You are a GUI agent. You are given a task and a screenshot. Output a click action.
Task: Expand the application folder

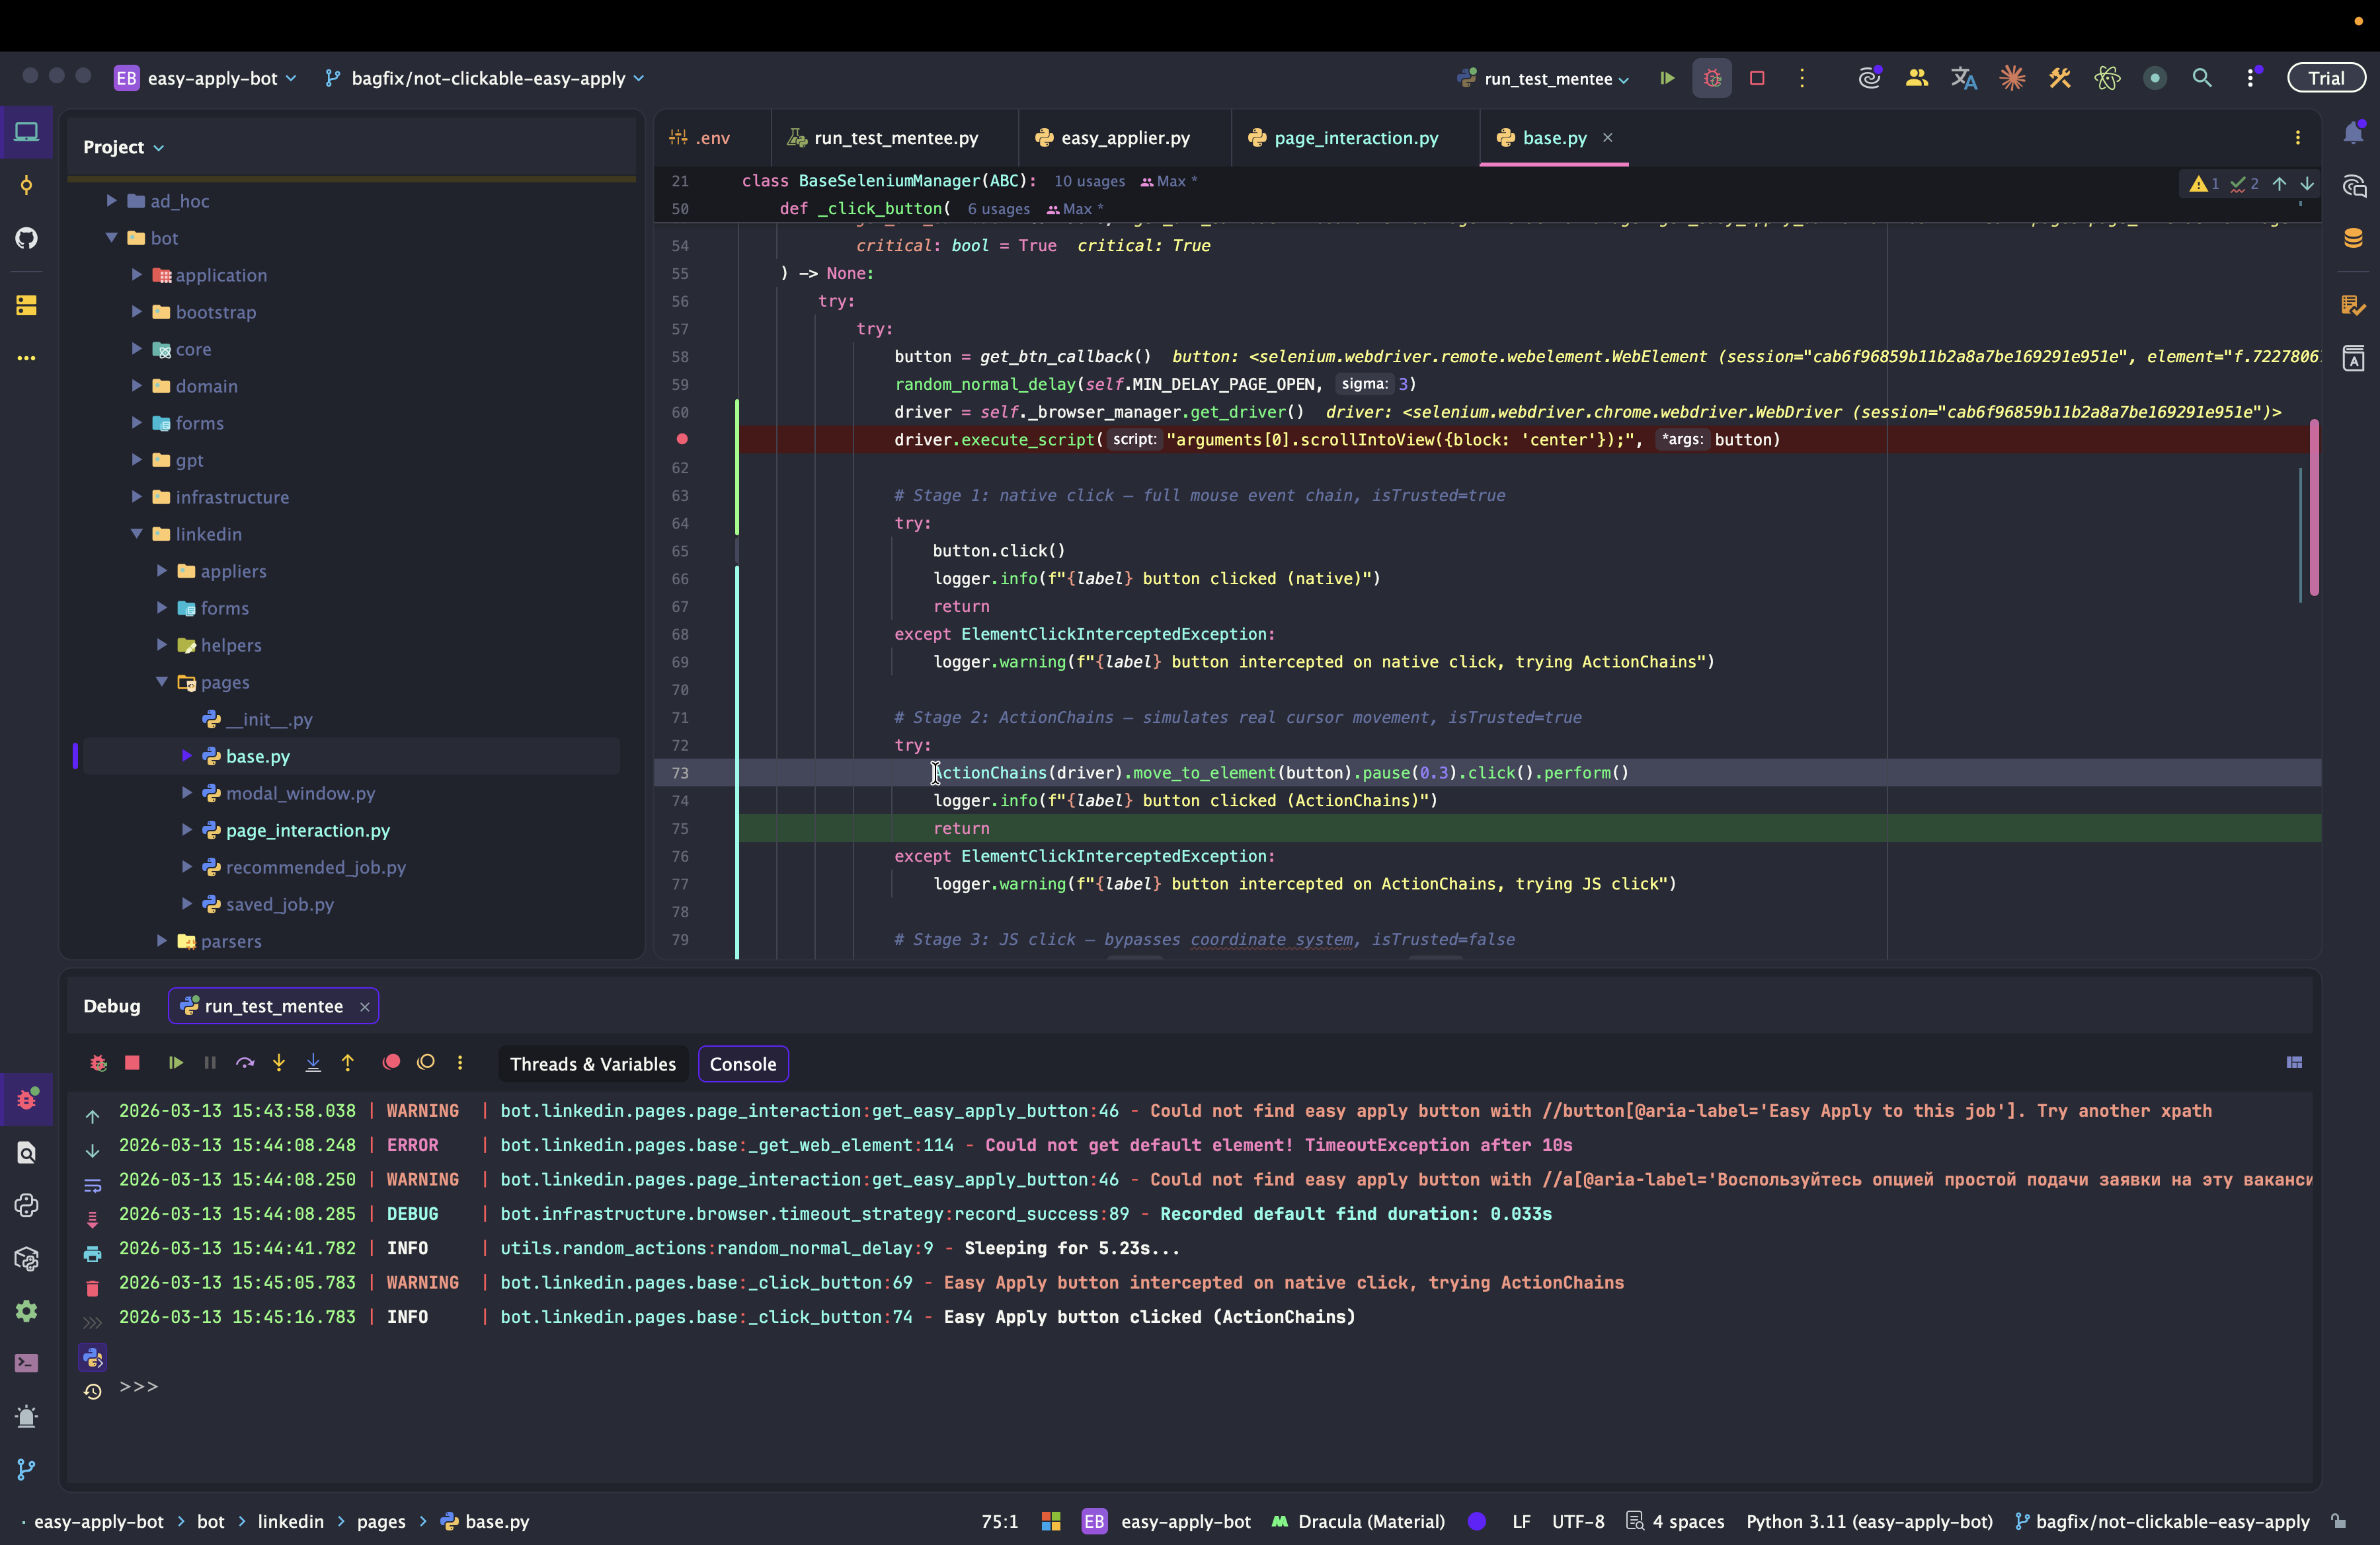[137, 275]
